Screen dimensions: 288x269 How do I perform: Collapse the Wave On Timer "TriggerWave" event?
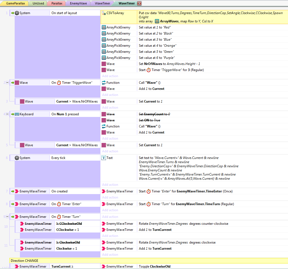click(x=7, y=83)
